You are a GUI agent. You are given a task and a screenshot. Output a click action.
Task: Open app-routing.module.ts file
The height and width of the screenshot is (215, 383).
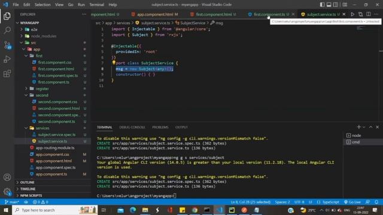55,148
